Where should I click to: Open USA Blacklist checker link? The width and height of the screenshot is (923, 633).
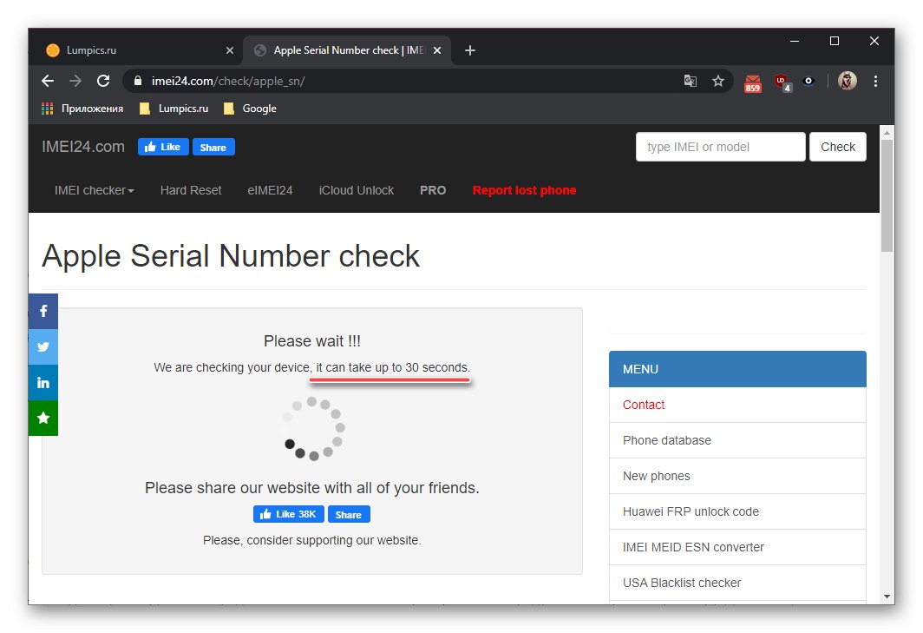coord(737,583)
